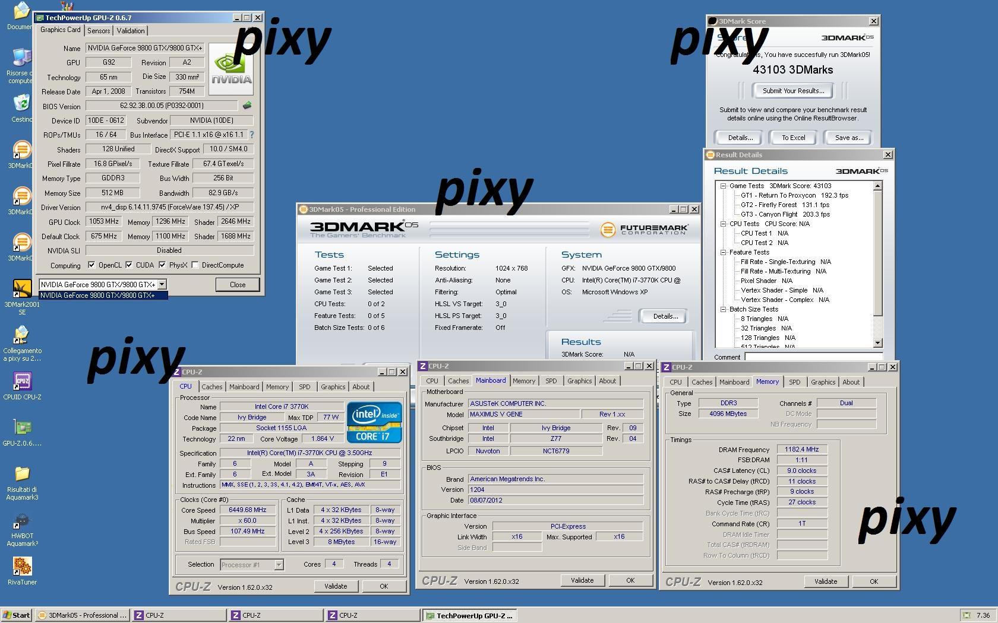Click scroll up arrow in Result Details

click(878, 186)
